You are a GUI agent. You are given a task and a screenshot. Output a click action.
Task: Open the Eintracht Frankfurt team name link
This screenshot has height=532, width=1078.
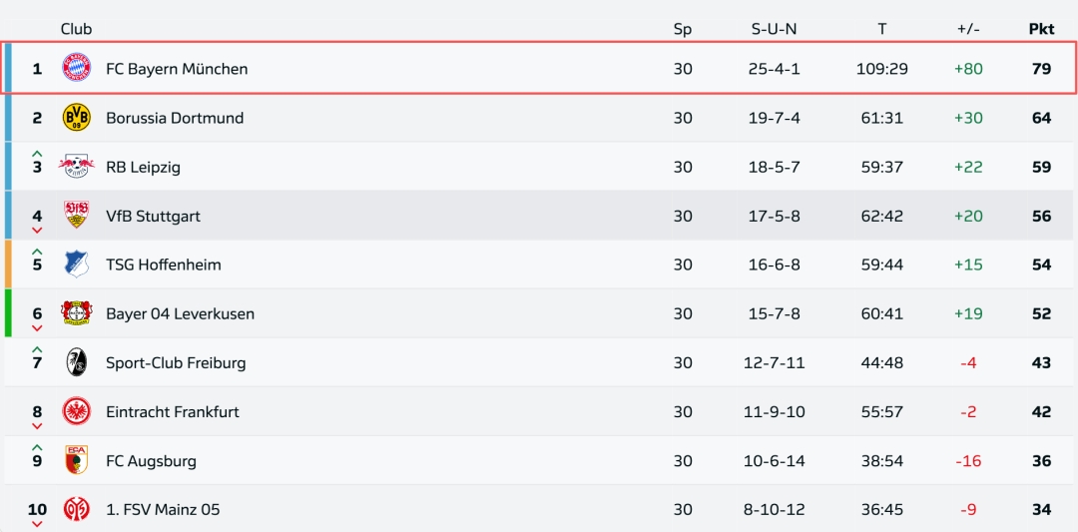[173, 411]
